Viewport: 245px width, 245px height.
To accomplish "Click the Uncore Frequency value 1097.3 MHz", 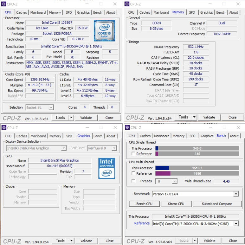I will pyautogui.click(x=222, y=34).
